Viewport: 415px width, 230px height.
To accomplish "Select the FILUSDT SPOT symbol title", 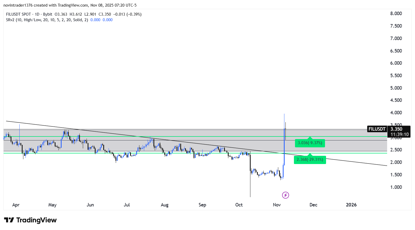I will tap(19, 14).
